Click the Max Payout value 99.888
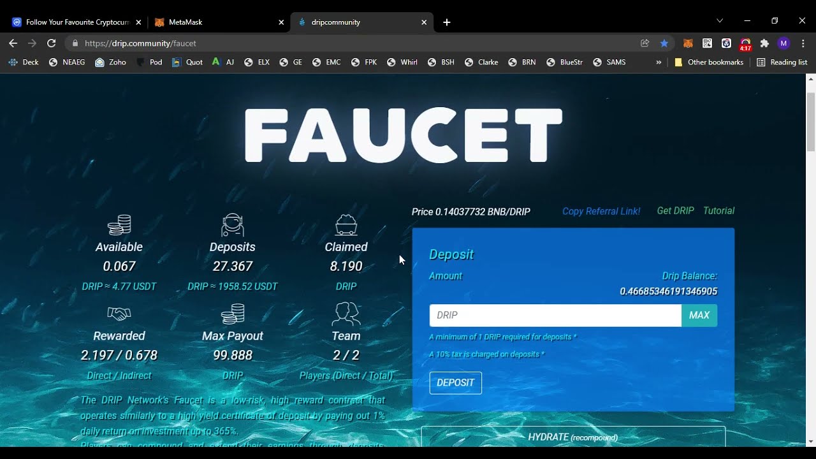Screen dimensions: 816x459 pos(233,355)
